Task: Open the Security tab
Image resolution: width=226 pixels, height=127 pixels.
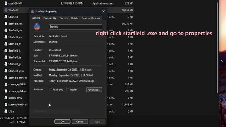Action: click(x=64, y=18)
